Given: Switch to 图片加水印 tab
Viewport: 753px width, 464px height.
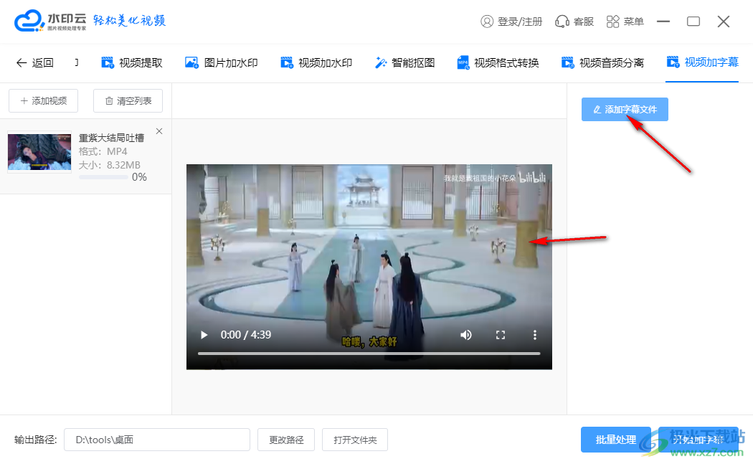Looking at the screenshot, I should [222, 63].
